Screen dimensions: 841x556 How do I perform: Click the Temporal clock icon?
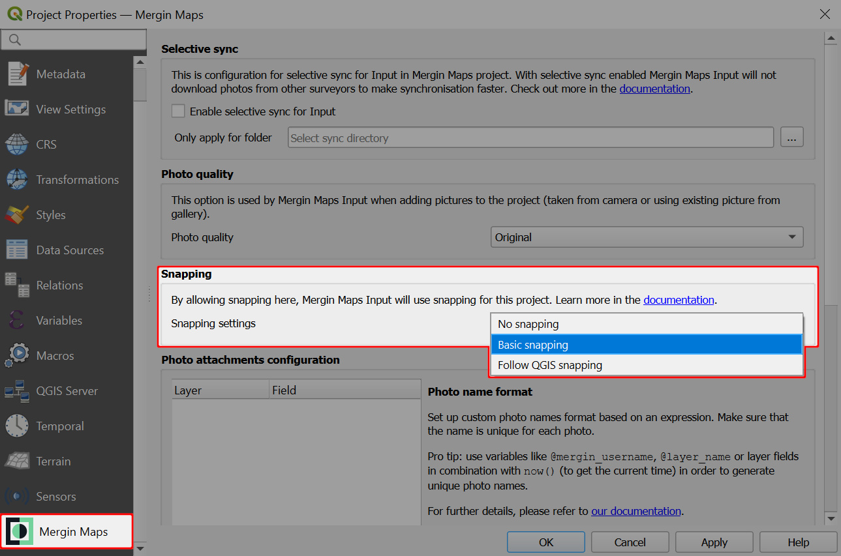tap(17, 426)
